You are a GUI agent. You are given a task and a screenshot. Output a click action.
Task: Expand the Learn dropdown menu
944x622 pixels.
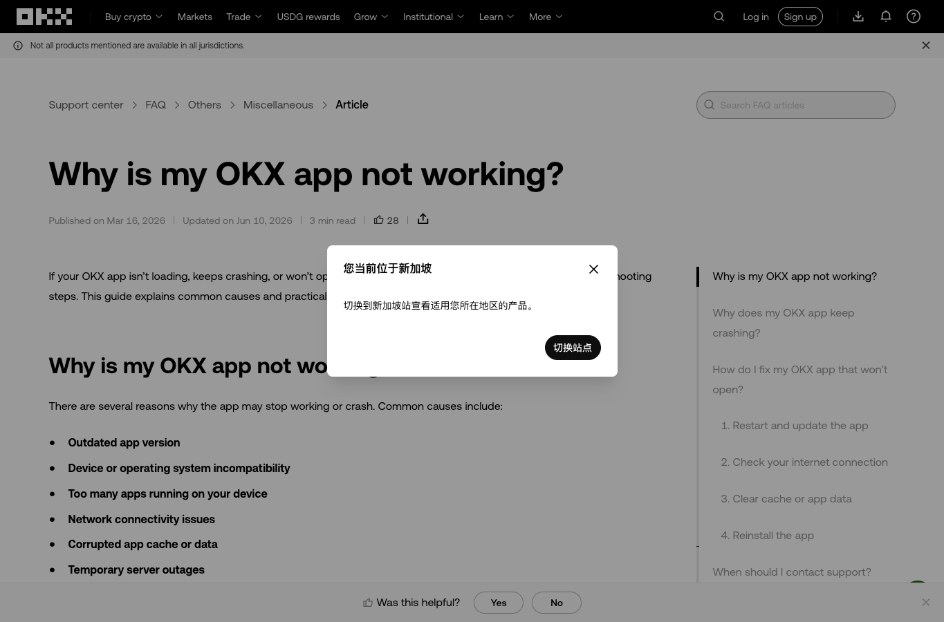point(497,17)
